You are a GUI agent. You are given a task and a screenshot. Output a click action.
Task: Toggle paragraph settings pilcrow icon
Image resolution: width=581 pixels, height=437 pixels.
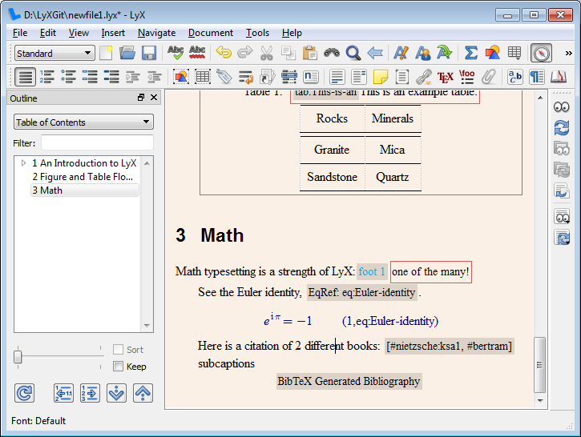pyautogui.click(x=537, y=77)
